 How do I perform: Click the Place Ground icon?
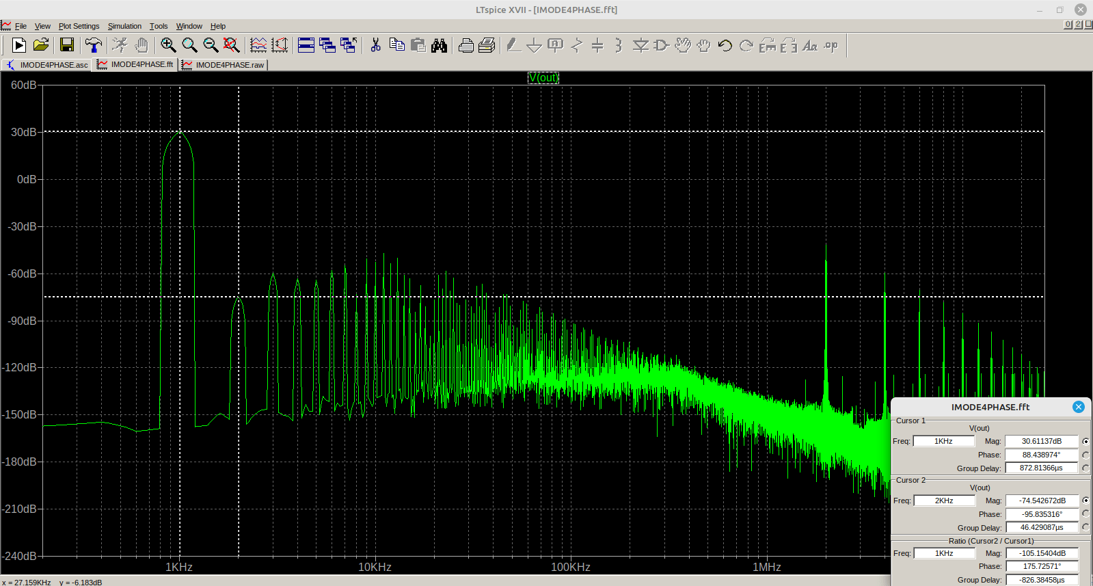click(x=535, y=45)
